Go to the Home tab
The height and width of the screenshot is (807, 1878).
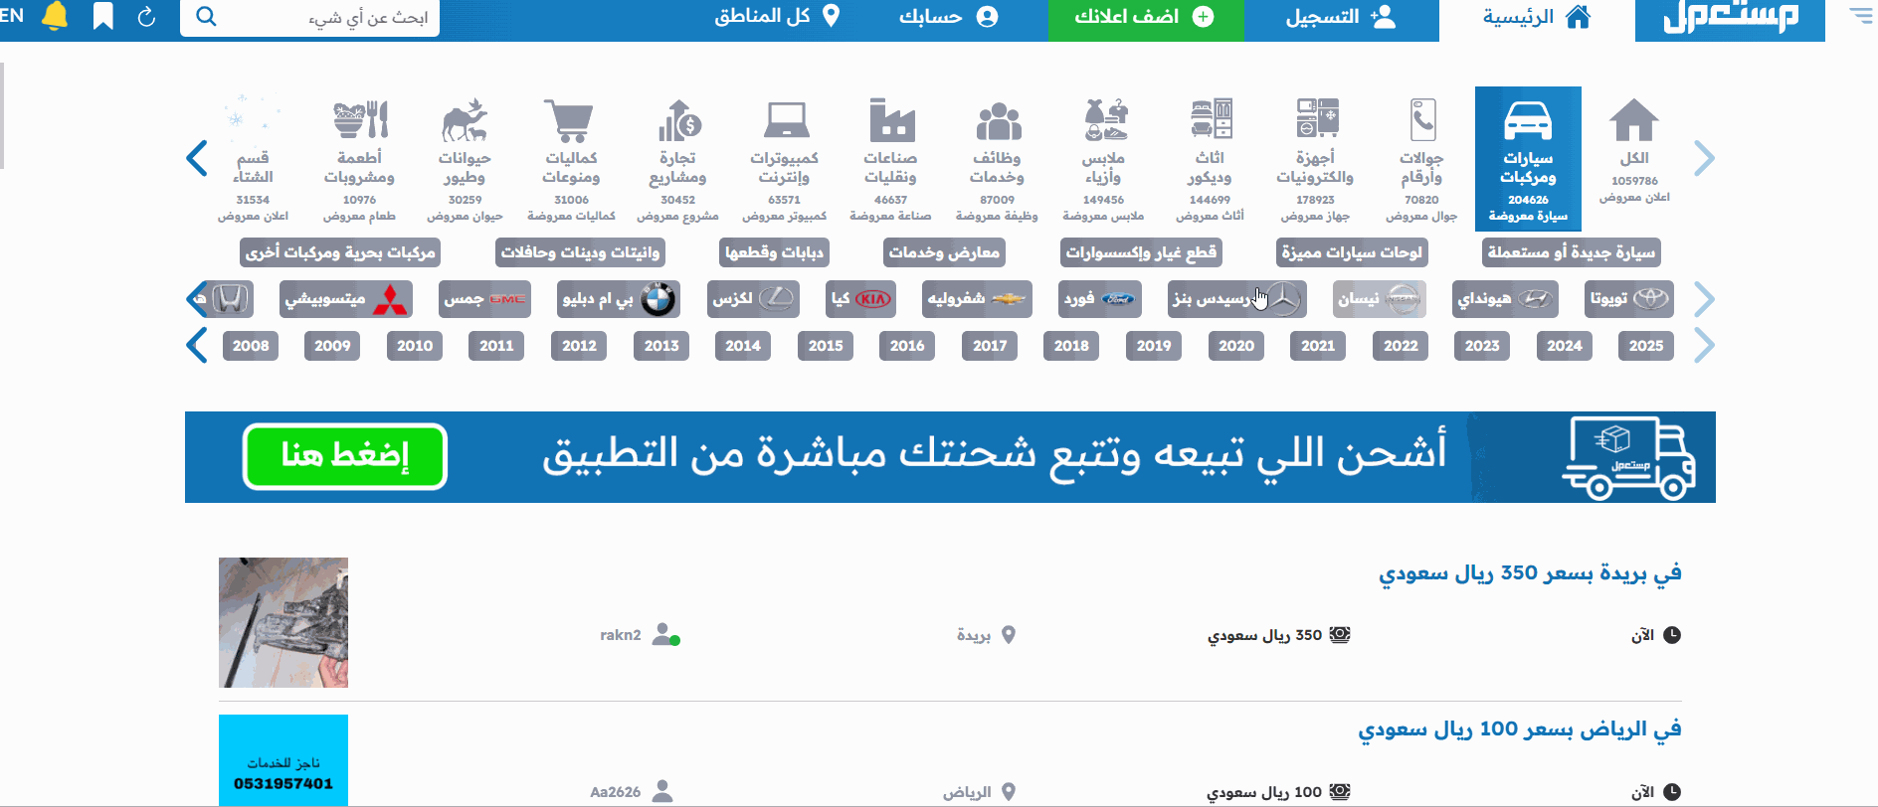tap(1536, 18)
